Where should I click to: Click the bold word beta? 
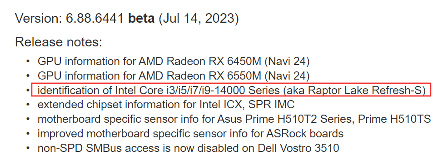[x=141, y=19]
